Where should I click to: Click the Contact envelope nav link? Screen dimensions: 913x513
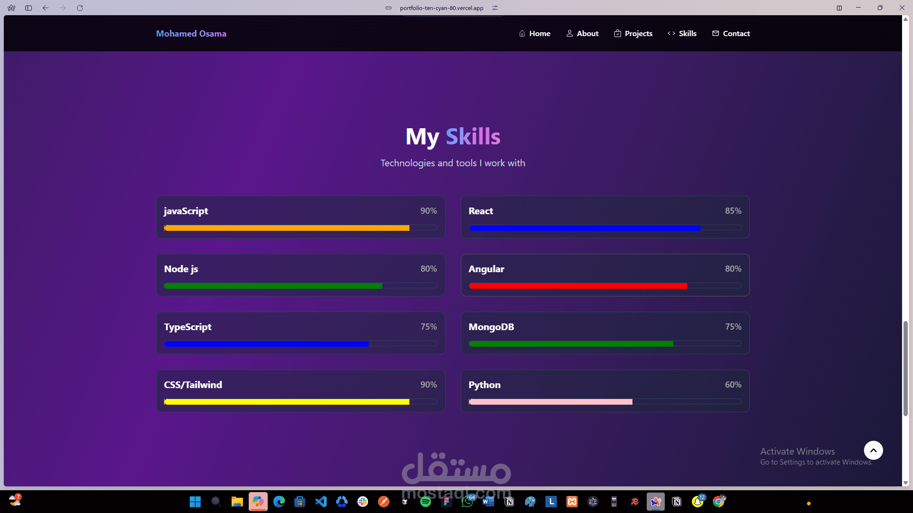pyautogui.click(x=731, y=34)
